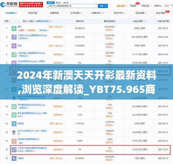Viewport: 173px width, 164px height.
Task: Open row 4 shareholder company name link
Action: [31, 54]
